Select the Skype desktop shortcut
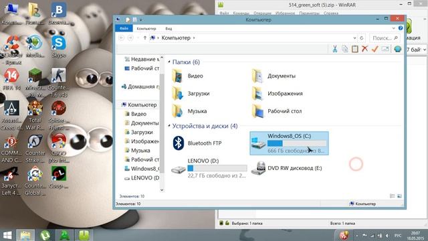428x241 pixels. pyautogui.click(x=59, y=46)
